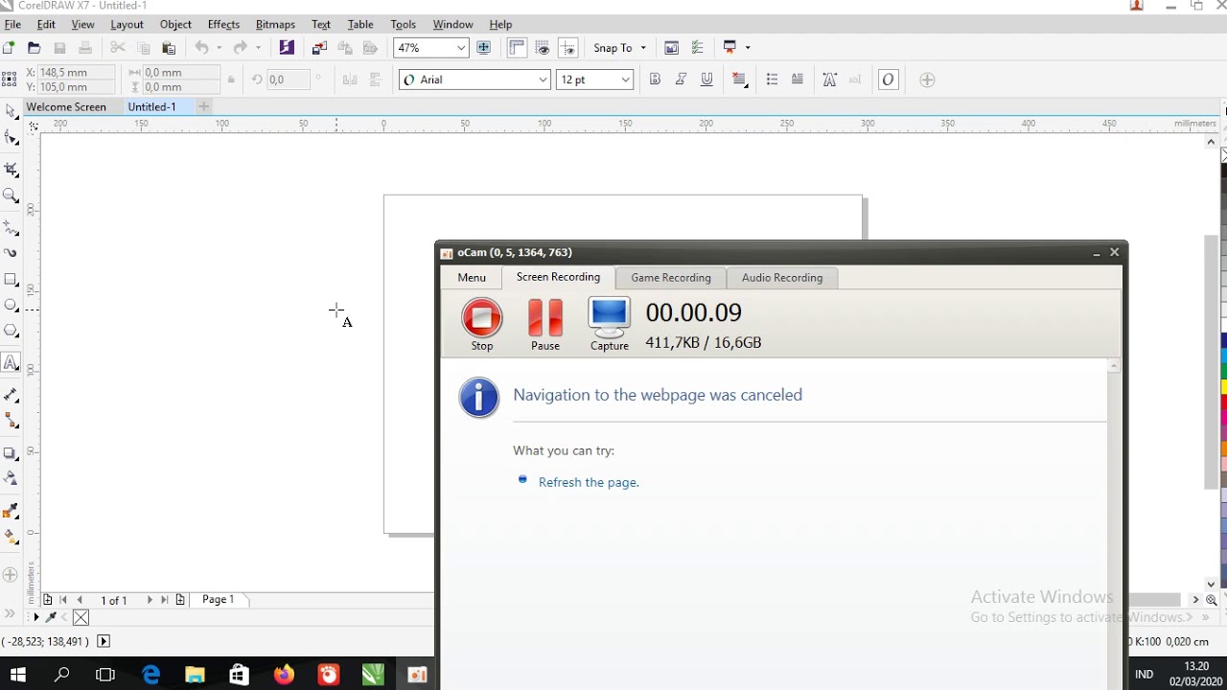Click the Search Content icon in toolbar
This screenshot has height=690, width=1227.
pyautogui.click(x=287, y=48)
